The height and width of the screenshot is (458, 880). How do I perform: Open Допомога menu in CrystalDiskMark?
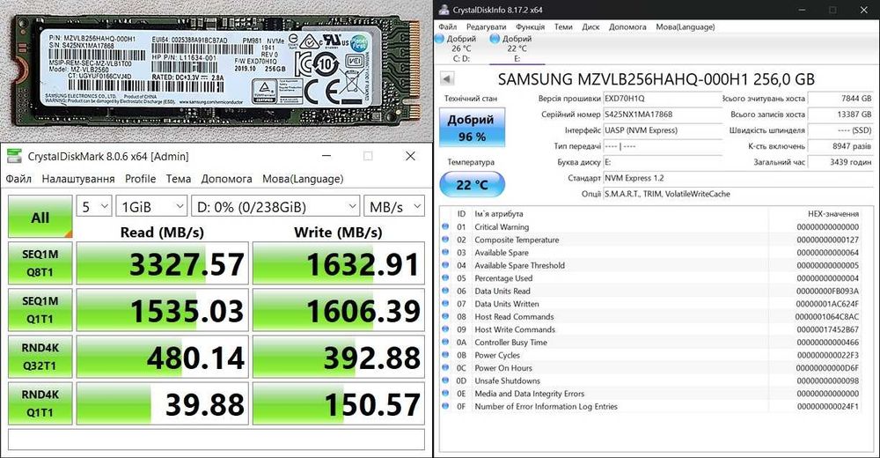tap(227, 179)
